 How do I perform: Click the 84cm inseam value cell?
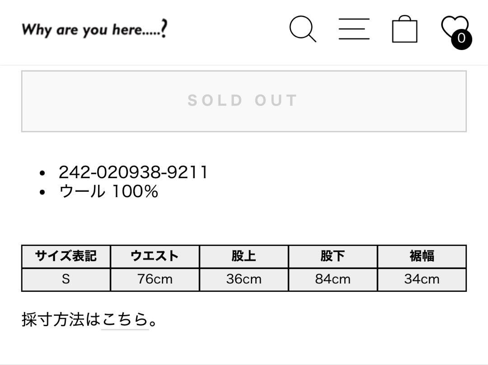pos(333,280)
